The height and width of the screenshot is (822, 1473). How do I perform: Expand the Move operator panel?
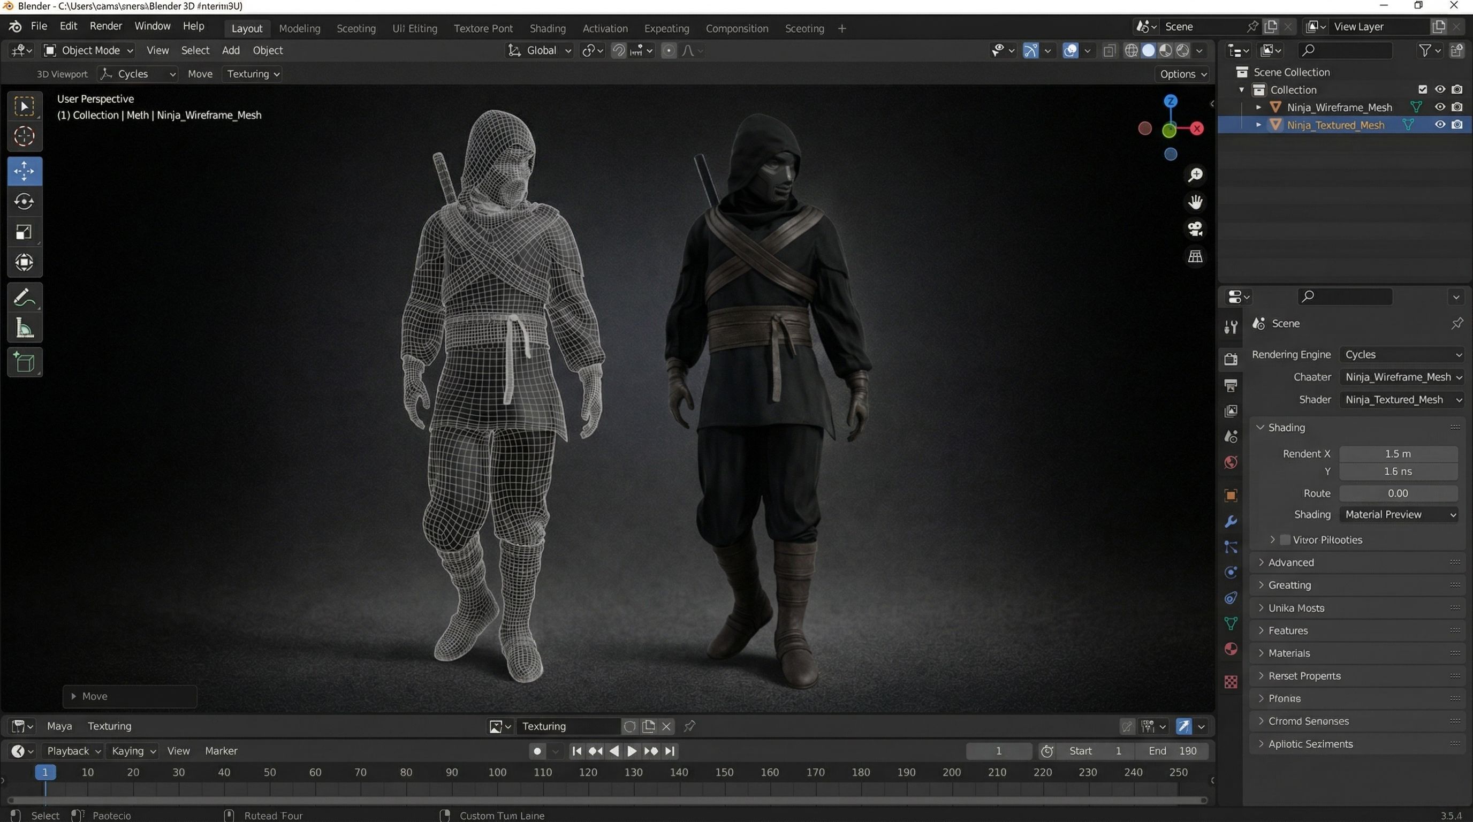[130, 696]
